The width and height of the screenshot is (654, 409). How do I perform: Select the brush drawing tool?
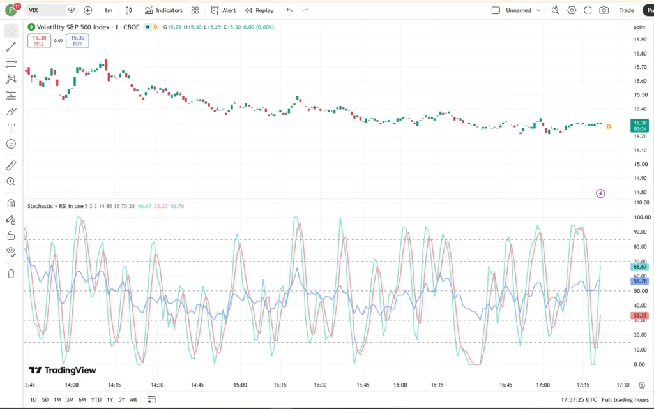coord(11,112)
